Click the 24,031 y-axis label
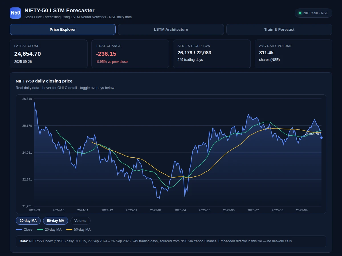This screenshot has width=342, height=256. coord(27,152)
